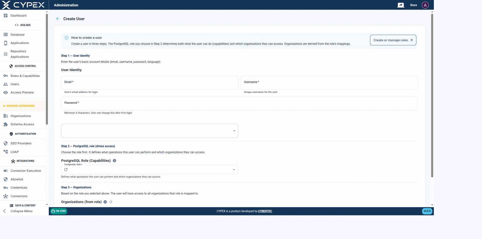Open Organizations menu item
482x239 pixels.
click(x=23, y=116)
